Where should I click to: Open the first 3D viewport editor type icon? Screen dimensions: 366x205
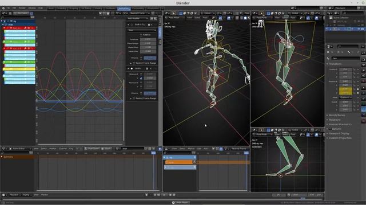click(x=166, y=13)
